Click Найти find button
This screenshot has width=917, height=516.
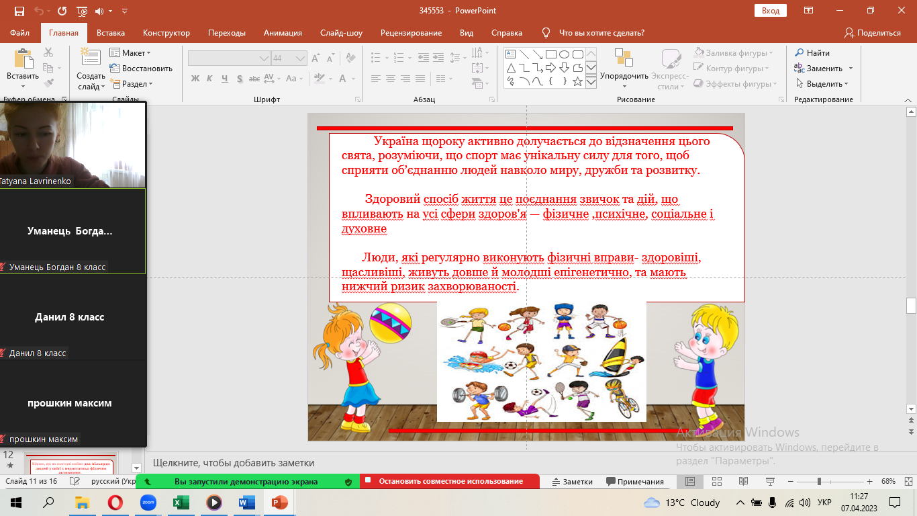pyautogui.click(x=812, y=53)
